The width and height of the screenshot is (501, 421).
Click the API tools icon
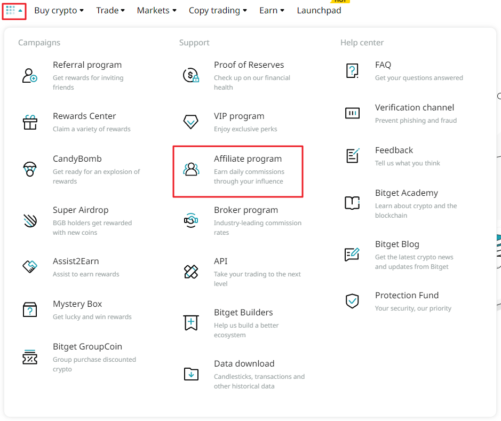pos(191,272)
